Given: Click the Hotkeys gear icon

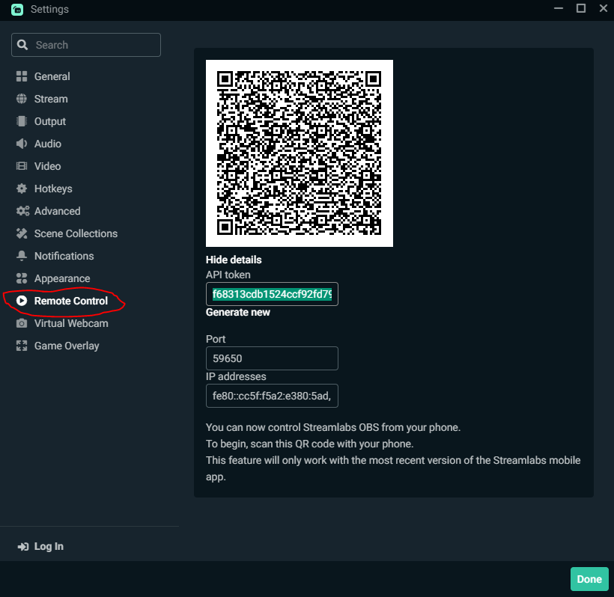Looking at the screenshot, I should tap(22, 189).
